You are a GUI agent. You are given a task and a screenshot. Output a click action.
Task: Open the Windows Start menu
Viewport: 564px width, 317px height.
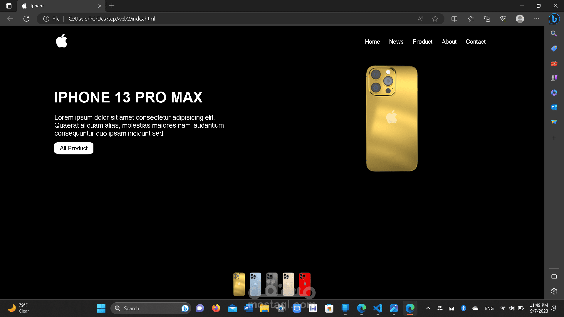coord(101,308)
